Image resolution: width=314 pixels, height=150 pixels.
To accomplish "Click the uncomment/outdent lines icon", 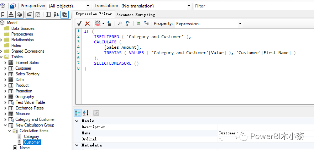I will [x=146, y=23].
